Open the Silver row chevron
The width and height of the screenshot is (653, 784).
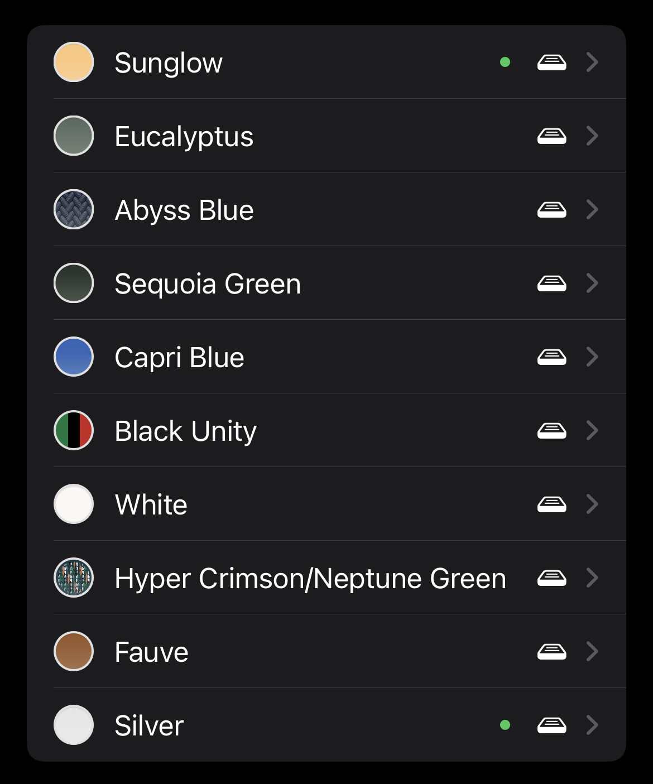point(592,725)
